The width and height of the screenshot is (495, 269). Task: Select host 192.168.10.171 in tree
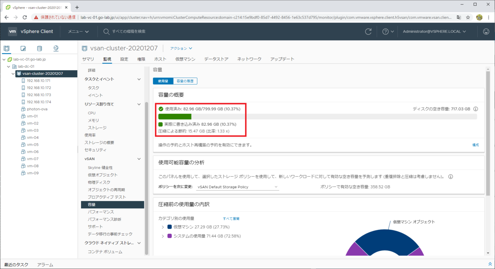coord(39,81)
